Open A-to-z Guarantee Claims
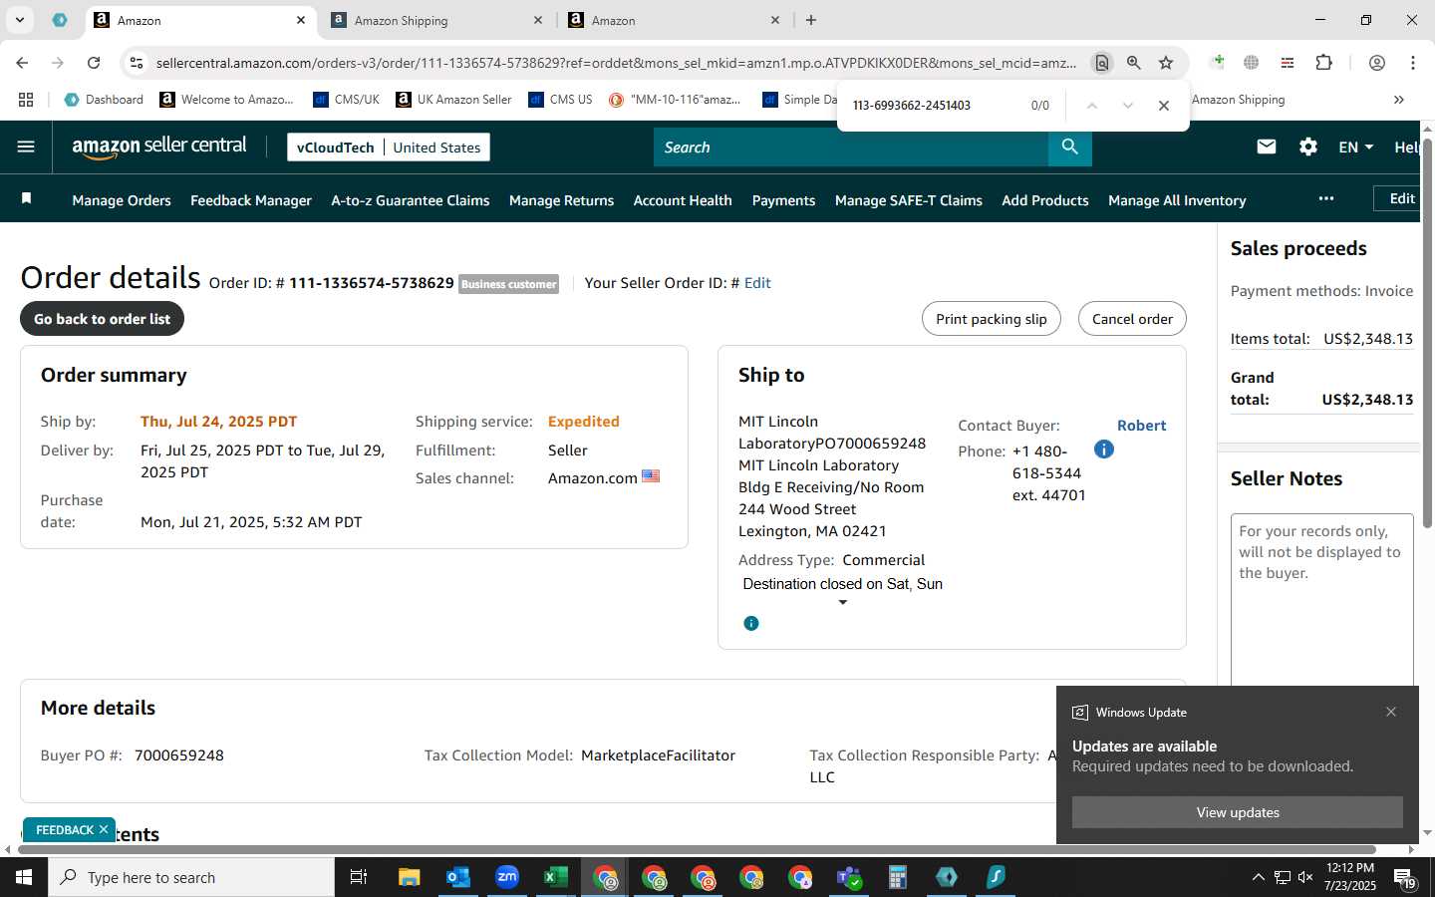 click(x=411, y=200)
